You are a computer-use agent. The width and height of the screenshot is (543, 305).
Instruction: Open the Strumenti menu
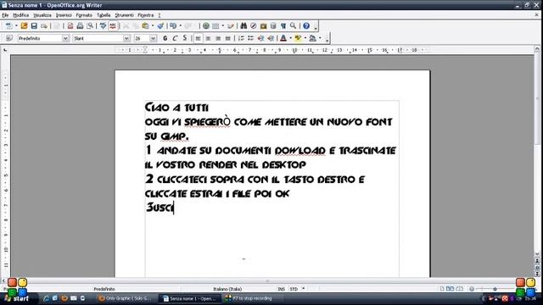[125, 15]
